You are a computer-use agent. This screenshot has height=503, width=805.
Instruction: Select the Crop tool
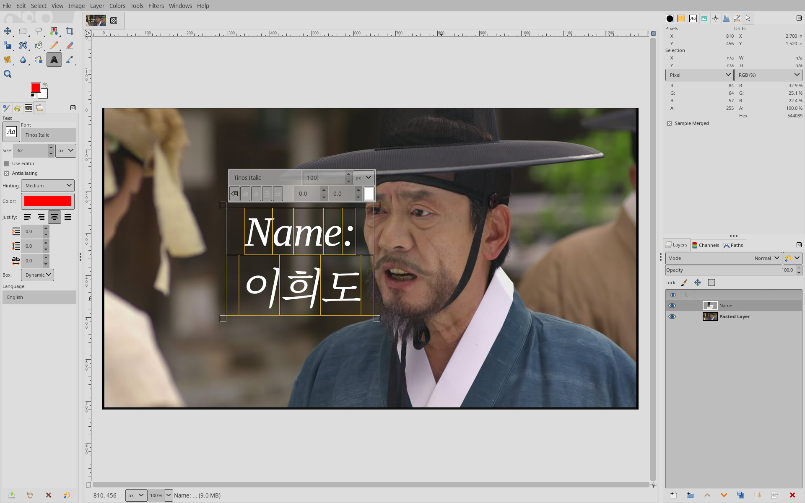point(70,31)
